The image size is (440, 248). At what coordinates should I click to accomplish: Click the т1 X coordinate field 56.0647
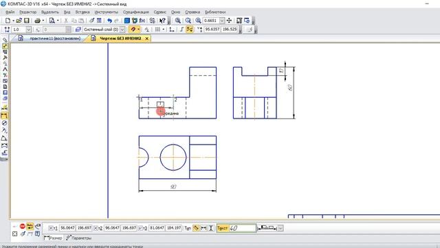[x=67, y=228]
